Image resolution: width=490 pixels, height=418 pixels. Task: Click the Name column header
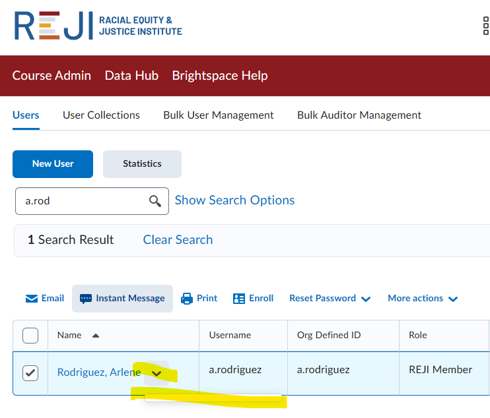click(x=69, y=336)
